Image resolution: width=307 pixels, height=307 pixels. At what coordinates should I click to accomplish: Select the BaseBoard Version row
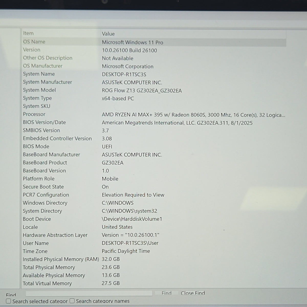pyautogui.click(x=154, y=171)
